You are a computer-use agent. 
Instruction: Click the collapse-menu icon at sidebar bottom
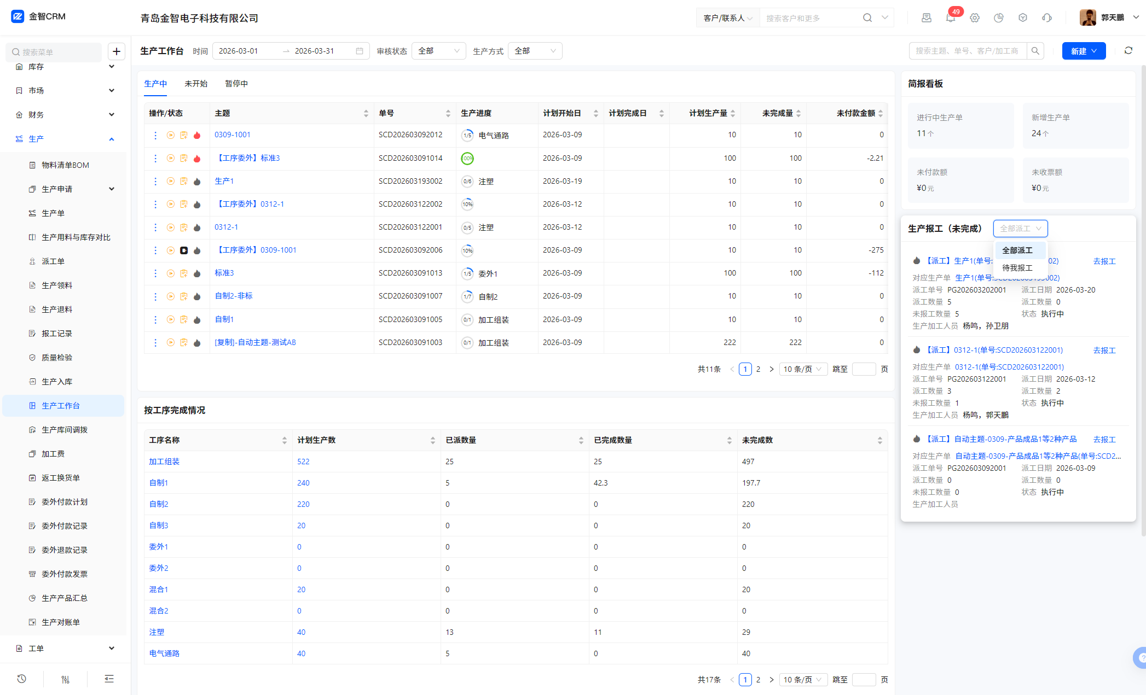pos(109,679)
